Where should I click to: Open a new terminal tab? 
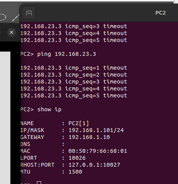pyautogui.click(x=29, y=13)
